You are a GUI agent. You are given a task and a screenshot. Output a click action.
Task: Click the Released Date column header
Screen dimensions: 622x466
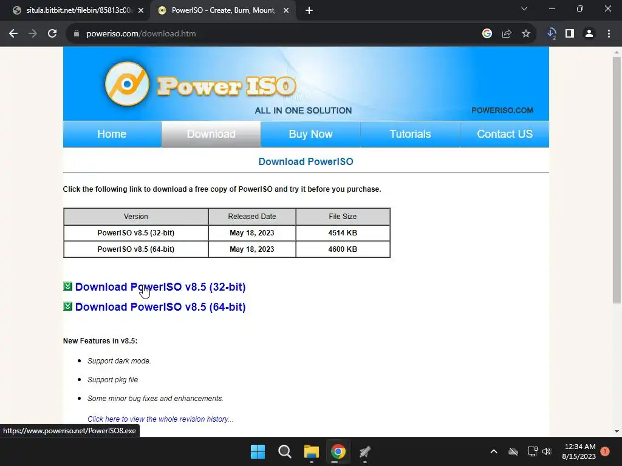252,217
